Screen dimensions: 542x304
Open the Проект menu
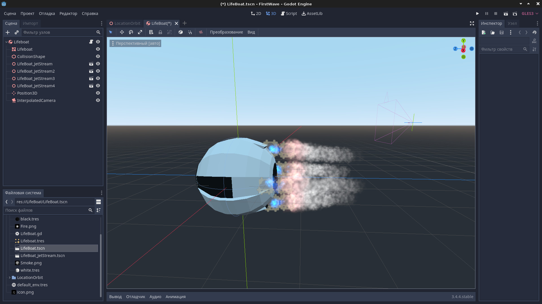27,14
